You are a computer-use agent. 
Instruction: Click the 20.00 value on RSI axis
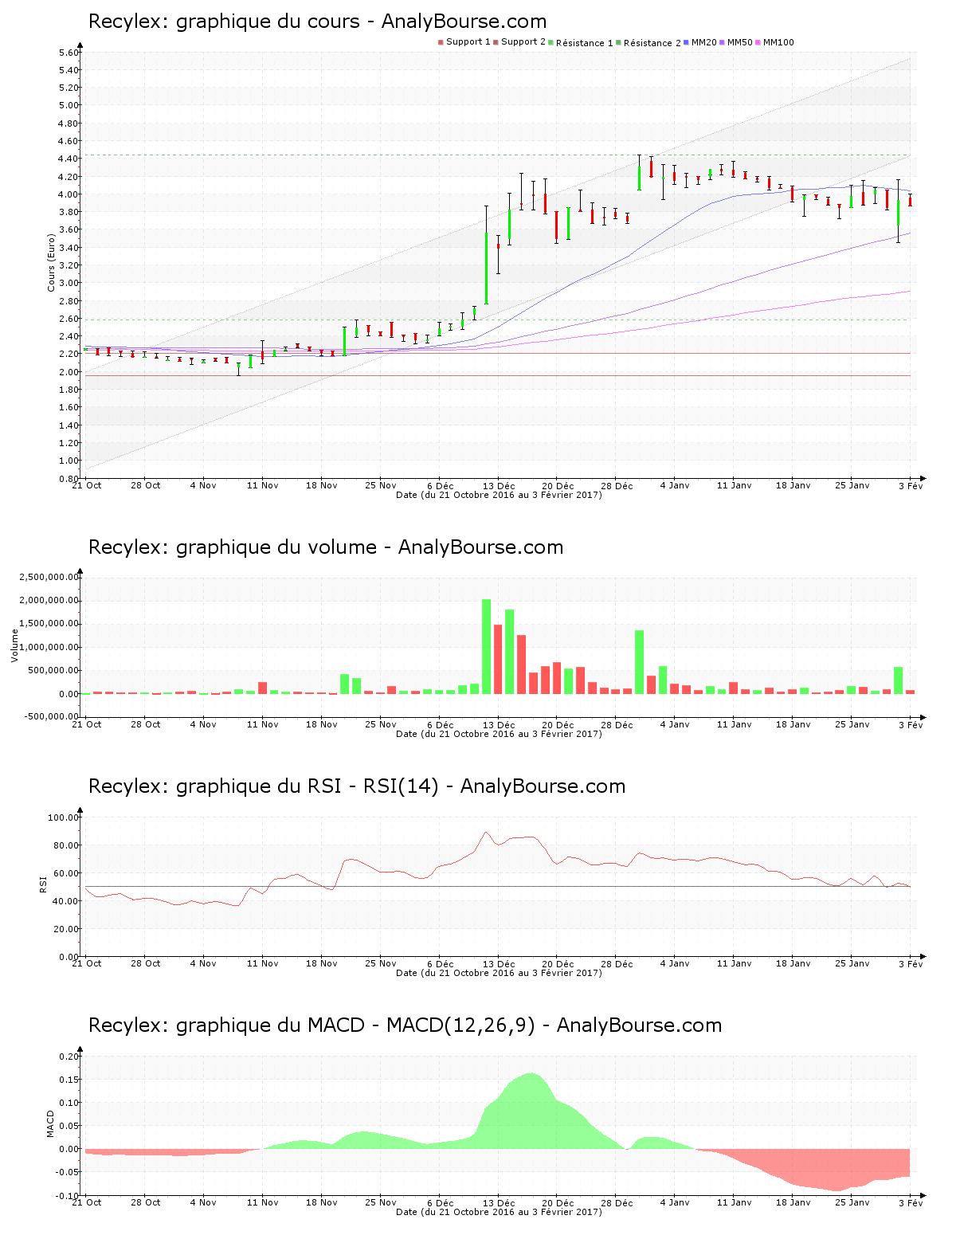coord(66,929)
